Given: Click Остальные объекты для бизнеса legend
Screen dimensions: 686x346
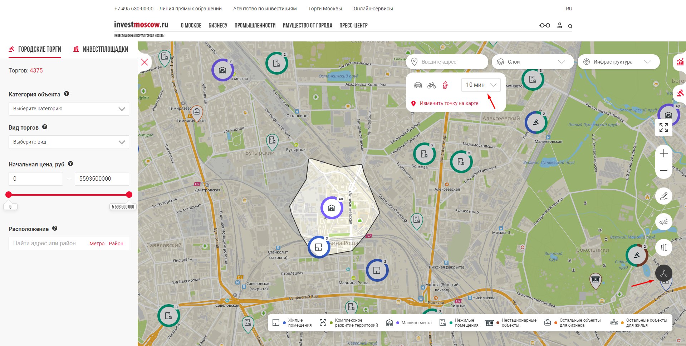Looking at the screenshot, I should pos(572,323).
